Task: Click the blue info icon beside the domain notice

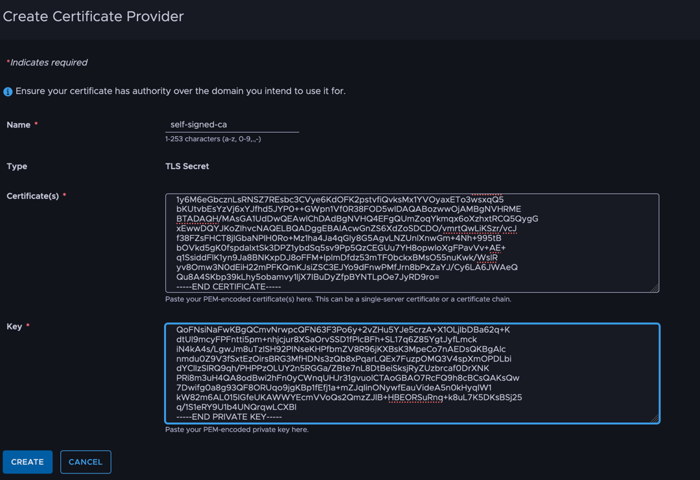Action: 8,91
